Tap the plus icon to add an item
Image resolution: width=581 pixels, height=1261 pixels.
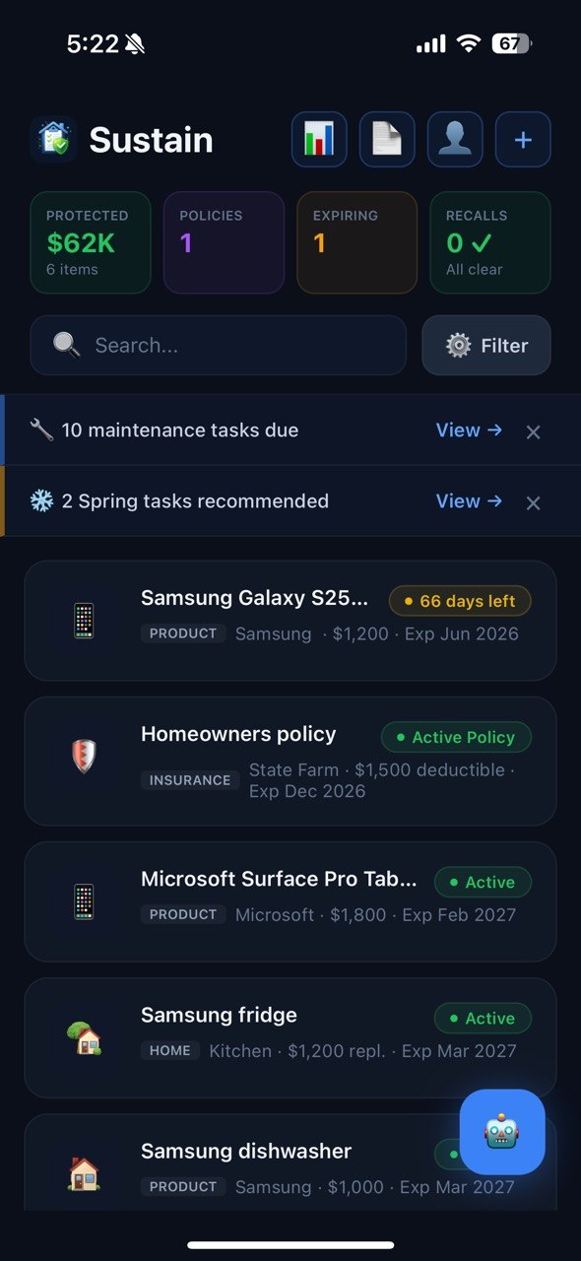click(523, 139)
